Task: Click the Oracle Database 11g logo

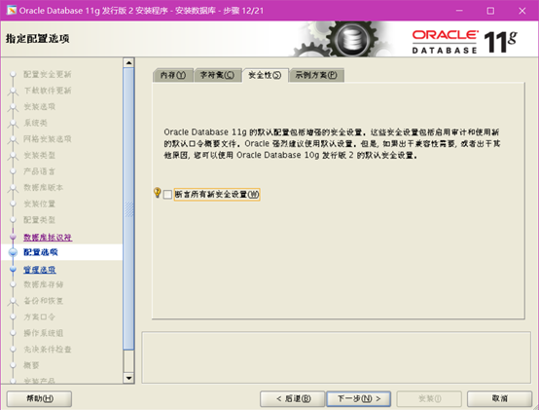Action: point(464,42)
